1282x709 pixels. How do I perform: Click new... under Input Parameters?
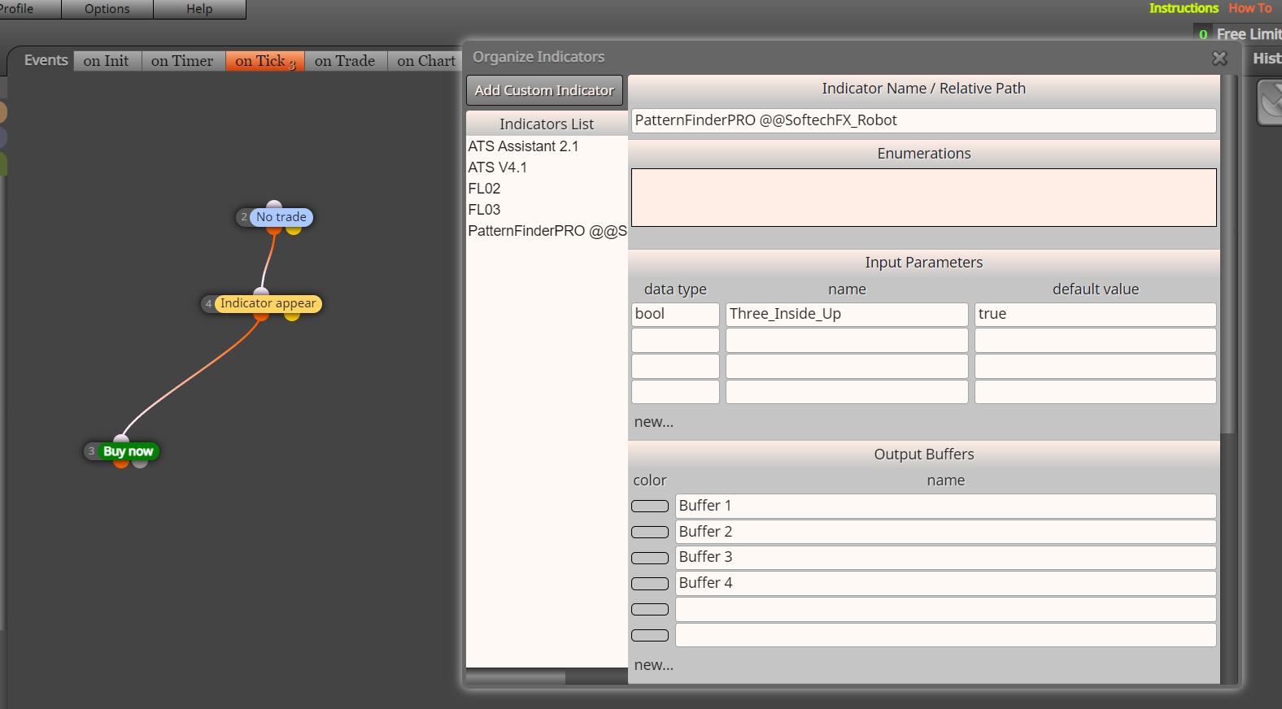pyautogui.click(x=654, y=422)
